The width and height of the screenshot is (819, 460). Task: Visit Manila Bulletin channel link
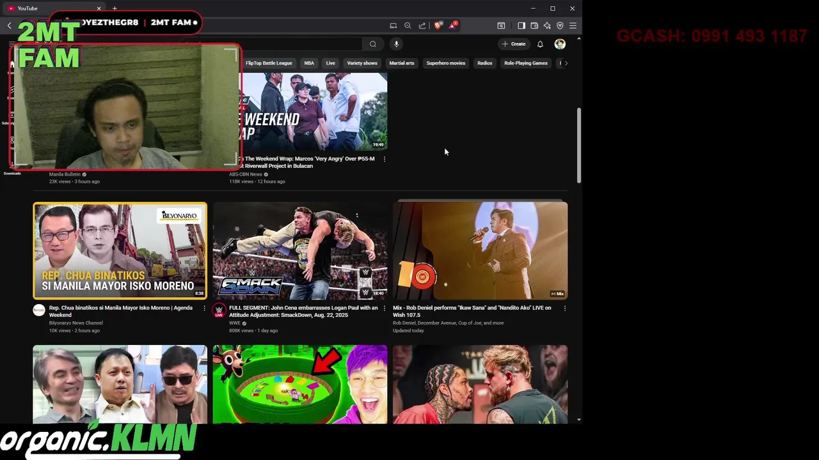click(65, 174)
